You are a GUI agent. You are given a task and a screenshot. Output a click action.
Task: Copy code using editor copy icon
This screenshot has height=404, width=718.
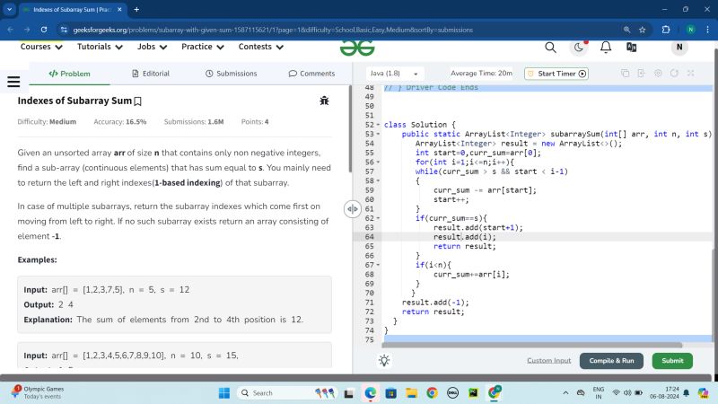tap(625, 74)
